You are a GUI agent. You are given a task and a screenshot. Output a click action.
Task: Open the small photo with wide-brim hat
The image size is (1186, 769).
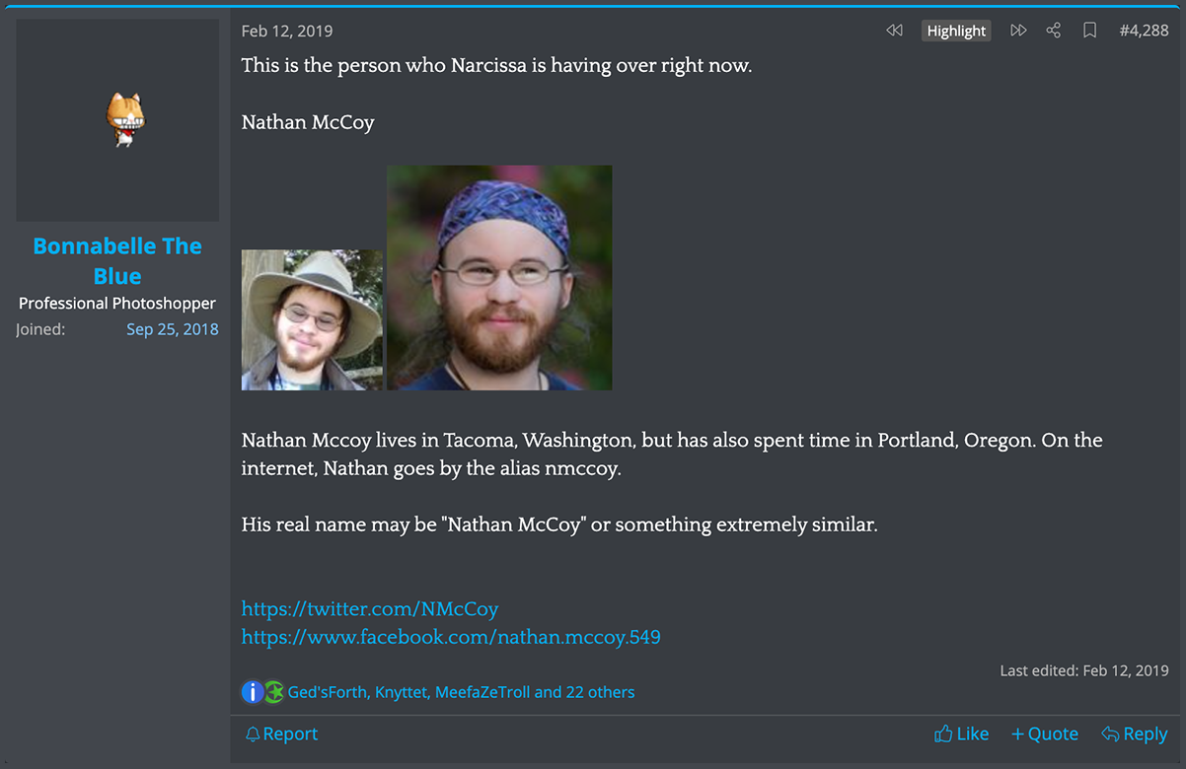[312, 319]
